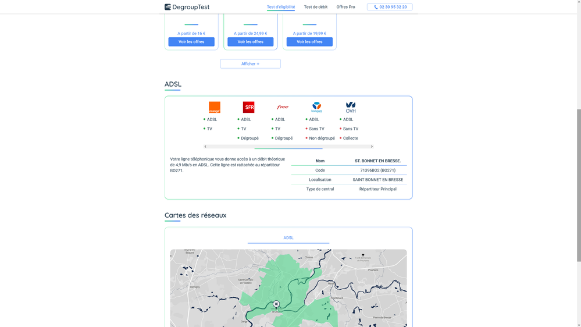Viewport: 581px width, 327px height.
Task: Select the TV label under Orange
Action: pos(210,129)
